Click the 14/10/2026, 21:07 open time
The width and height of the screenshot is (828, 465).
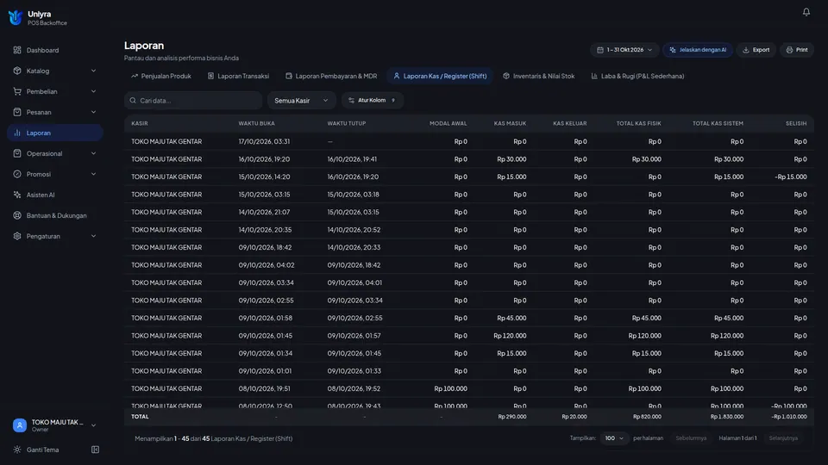point(264,212)
